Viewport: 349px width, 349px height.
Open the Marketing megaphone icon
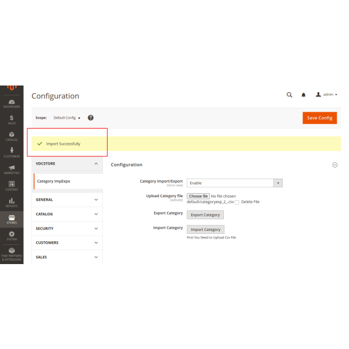(12, 169)
